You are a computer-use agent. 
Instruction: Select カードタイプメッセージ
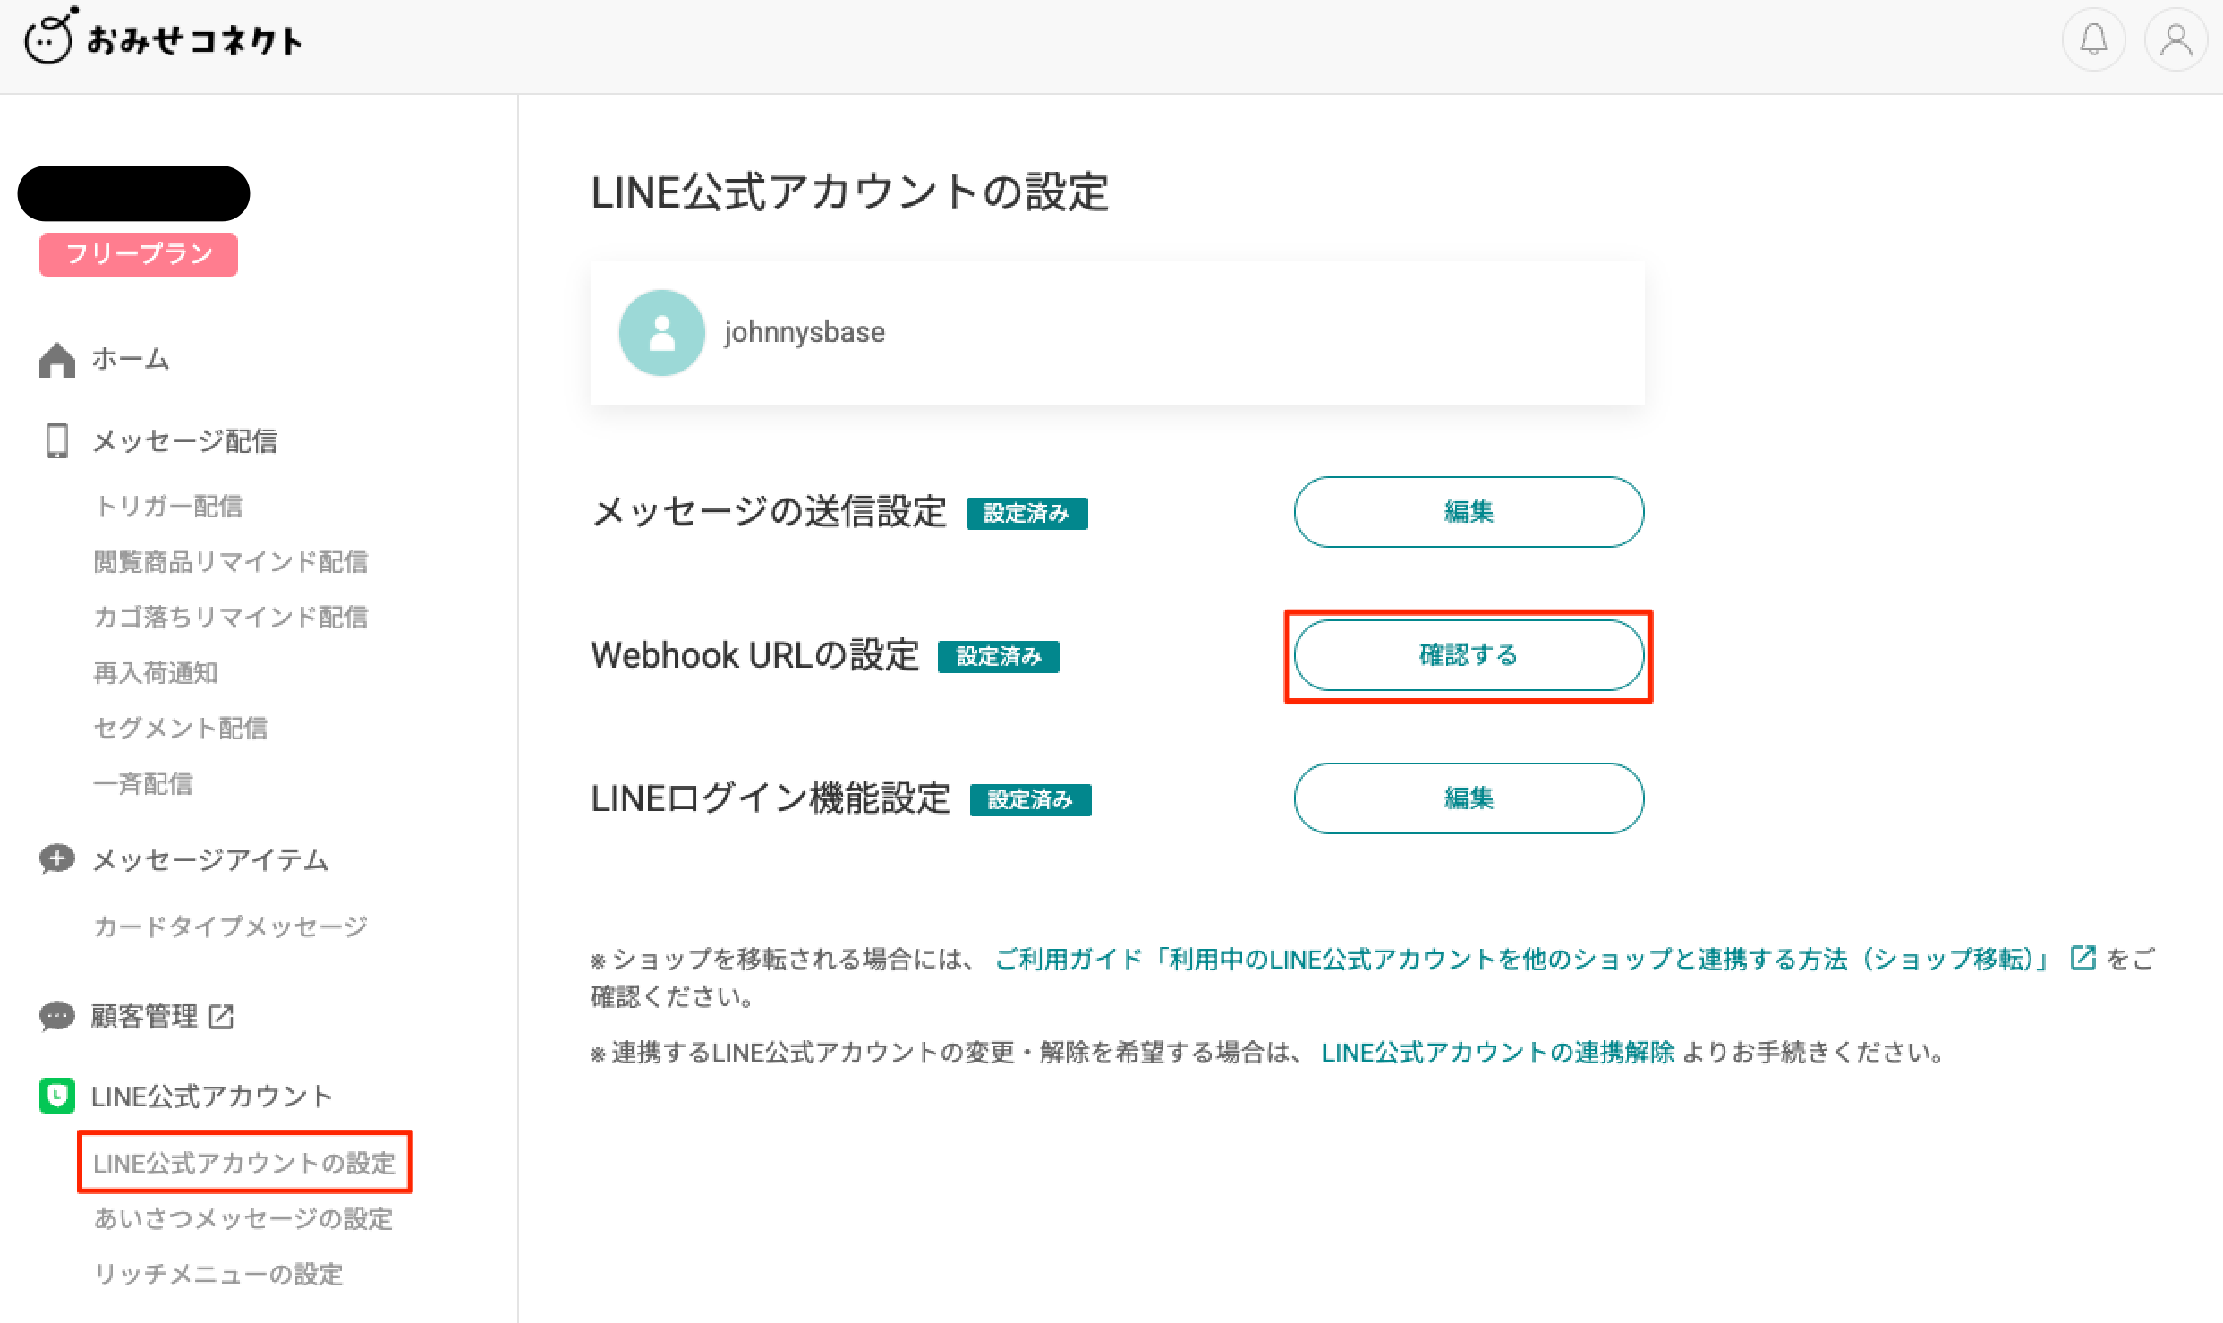click(x=229, y=926)
